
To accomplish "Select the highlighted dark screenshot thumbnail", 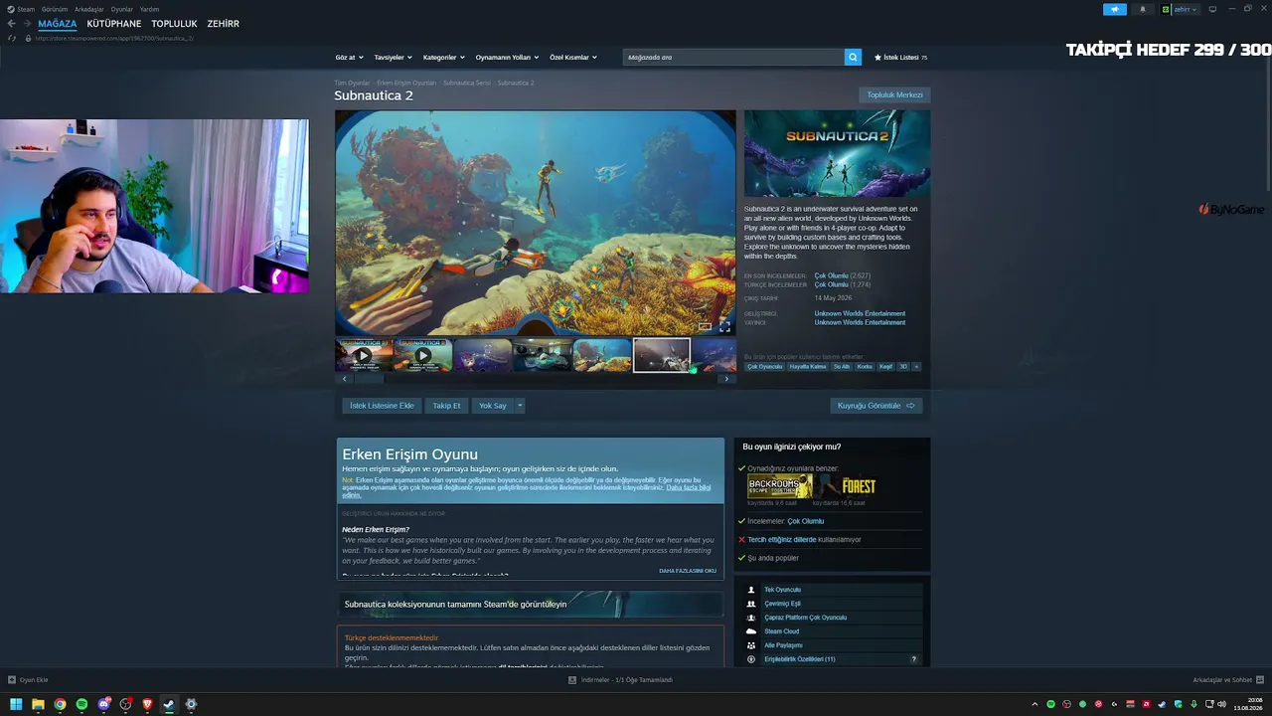I will pos(662,355).
